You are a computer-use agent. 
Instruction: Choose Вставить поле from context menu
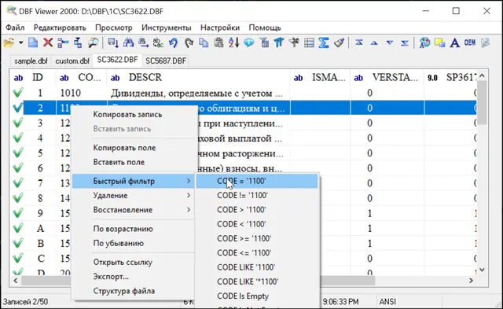119,162
